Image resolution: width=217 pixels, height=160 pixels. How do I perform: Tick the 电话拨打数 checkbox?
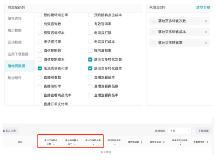90,33
